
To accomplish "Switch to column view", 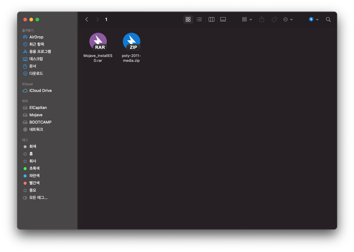I will click(x=212, y=19).
